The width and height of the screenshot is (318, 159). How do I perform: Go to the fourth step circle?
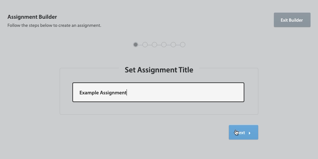164,45
